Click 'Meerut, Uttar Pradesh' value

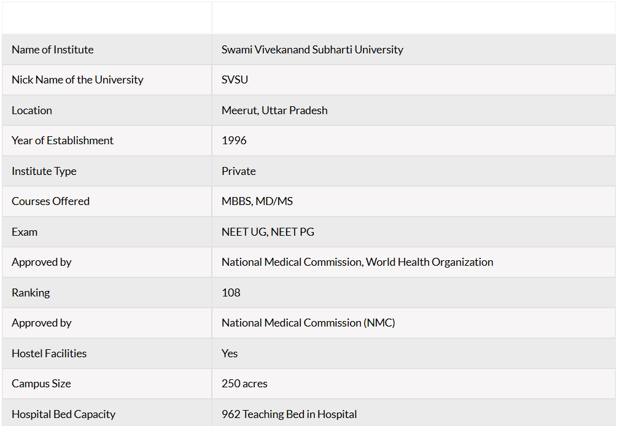point(274,110)
